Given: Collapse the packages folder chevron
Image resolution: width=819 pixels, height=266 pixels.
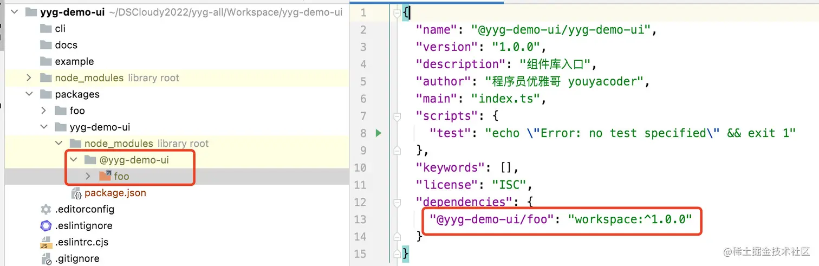Looking at the screenshot, I should (29, 94).
